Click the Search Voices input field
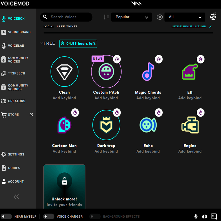 click(69, 17)
